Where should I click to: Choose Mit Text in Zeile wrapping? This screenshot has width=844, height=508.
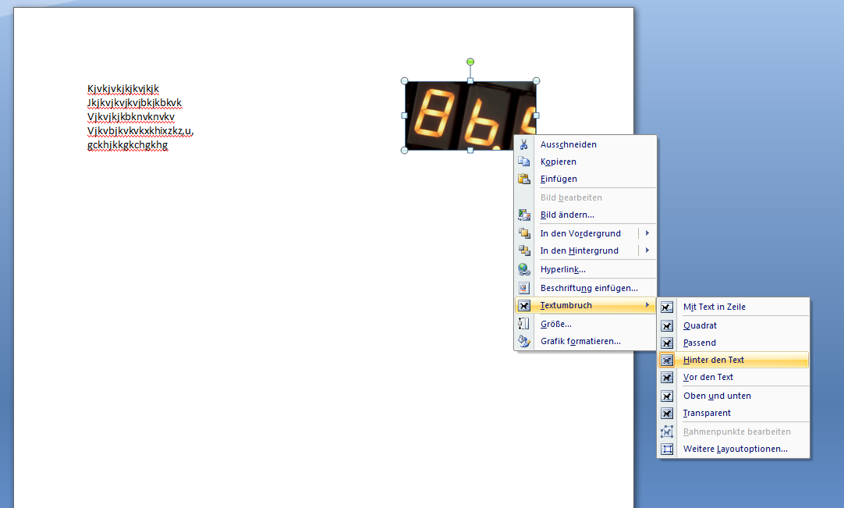[714, 307]
